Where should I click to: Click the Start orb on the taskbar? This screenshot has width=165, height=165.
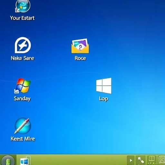pos(8,160)
